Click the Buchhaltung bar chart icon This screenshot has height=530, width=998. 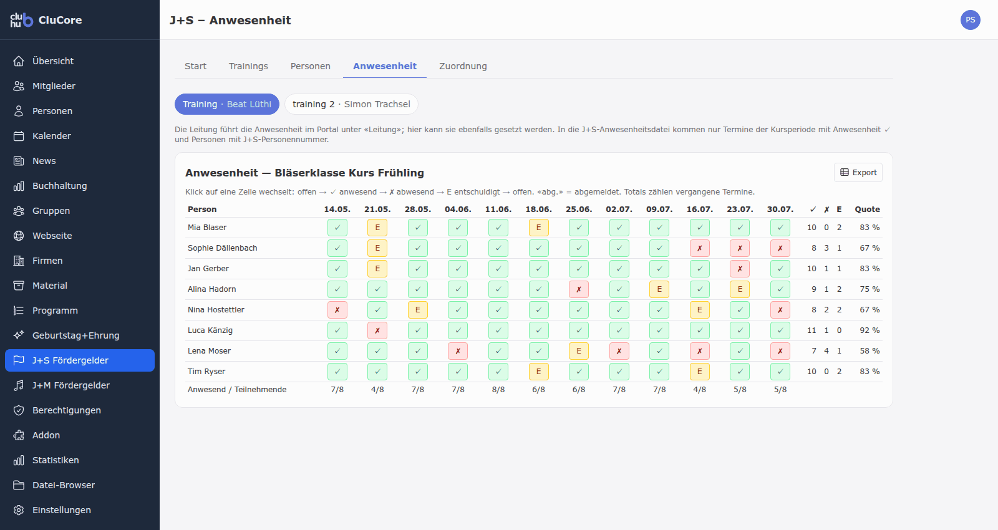pos(19,186)
